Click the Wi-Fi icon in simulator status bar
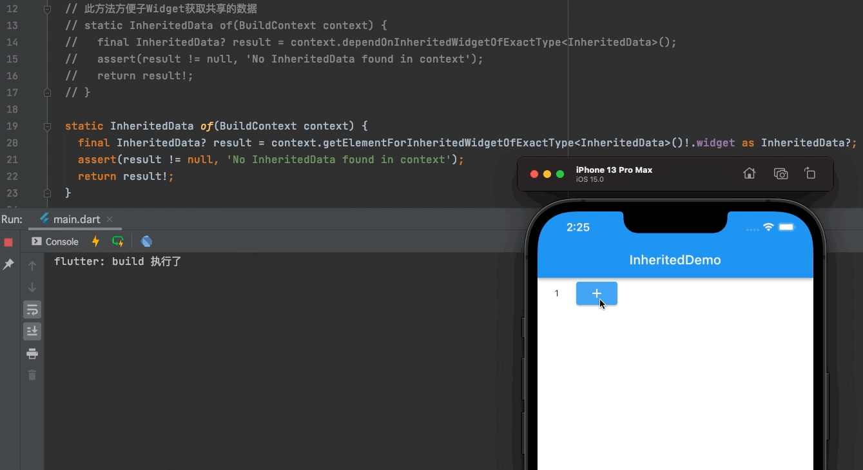863x470 pixels. click(x=768, y=227)
